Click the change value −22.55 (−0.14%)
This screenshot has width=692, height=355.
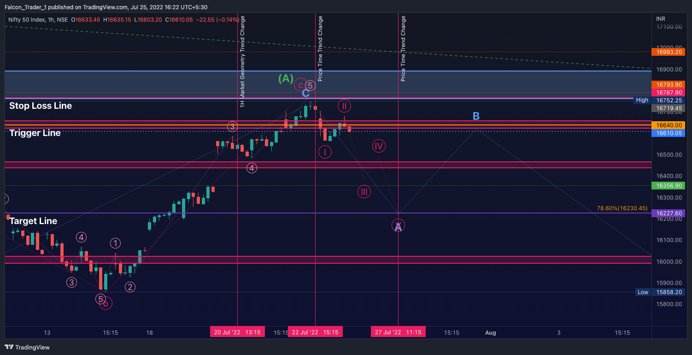point(217,20)
